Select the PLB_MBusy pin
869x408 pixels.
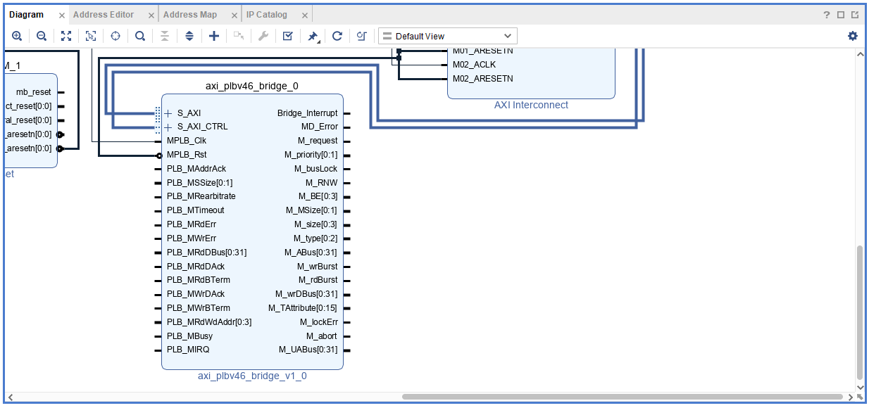coord(189,336)
